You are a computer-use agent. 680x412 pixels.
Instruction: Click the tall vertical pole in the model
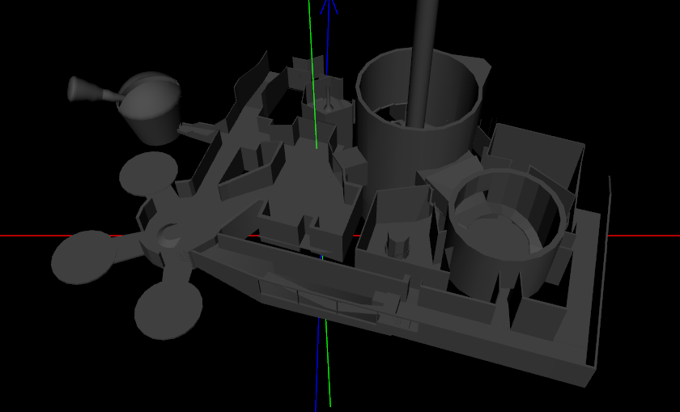click(x=423, y=64)
